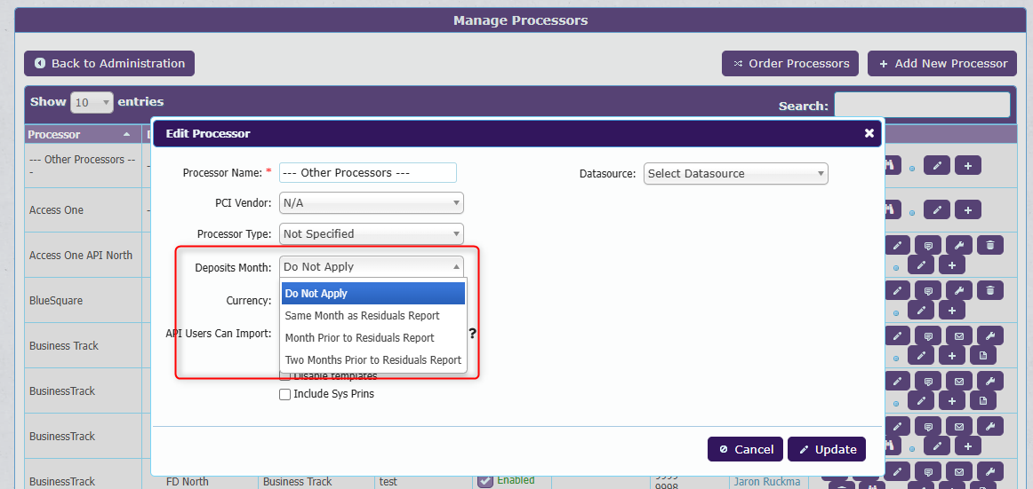Click the plus icon in Other Processors row
The width and height of the screenshot is (1033, 489).
968,166
